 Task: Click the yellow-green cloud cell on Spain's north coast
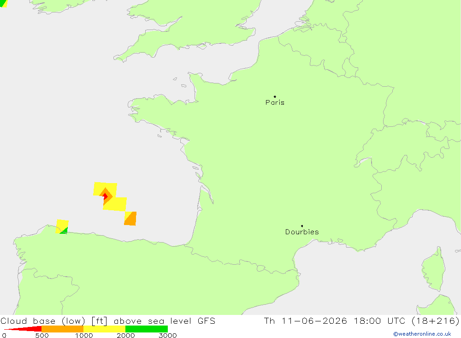pos(62,226)
